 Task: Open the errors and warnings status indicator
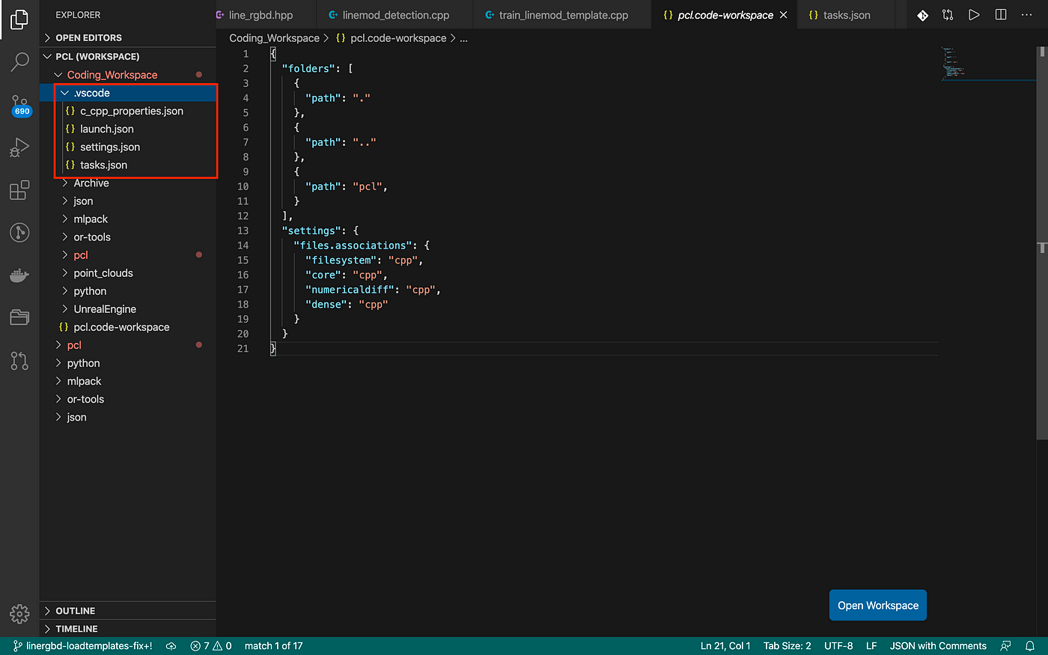pos(211,646)
